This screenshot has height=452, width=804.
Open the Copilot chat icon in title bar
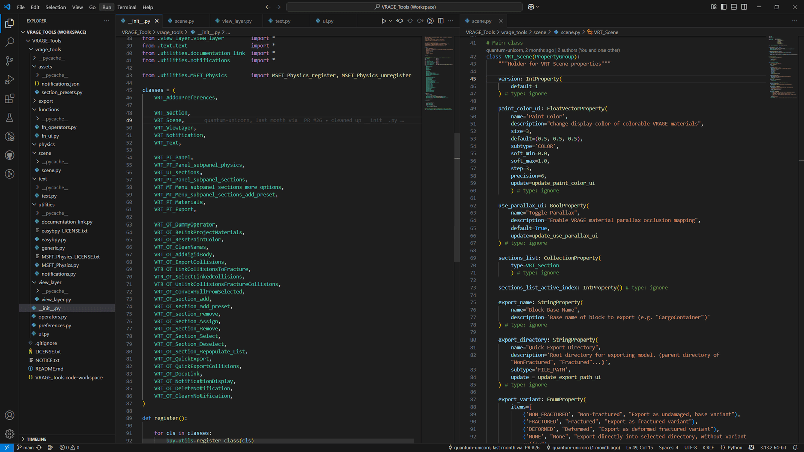[531, 7]
